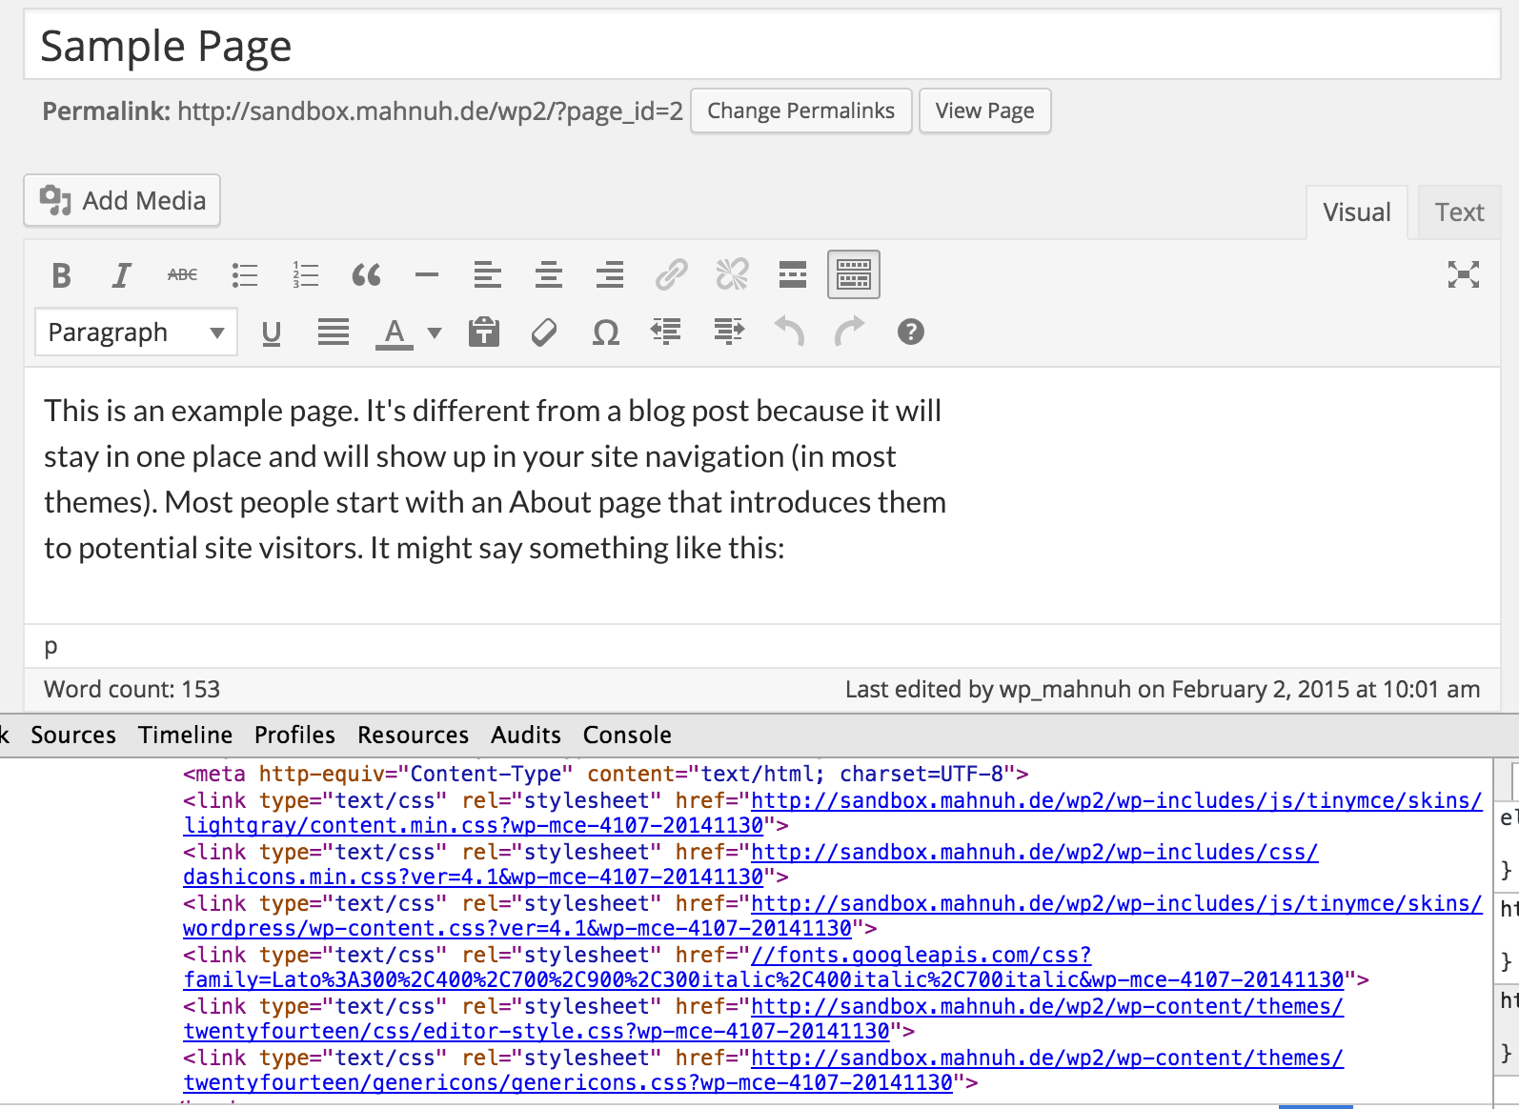Open the Console tab in DevTools
Image resolution: width=1519 pixels, height=1109 pixels.
coord(627,736)
